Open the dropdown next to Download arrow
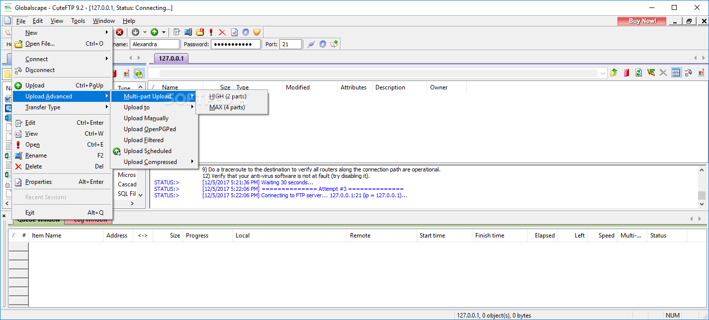 (x=145, y=32)
